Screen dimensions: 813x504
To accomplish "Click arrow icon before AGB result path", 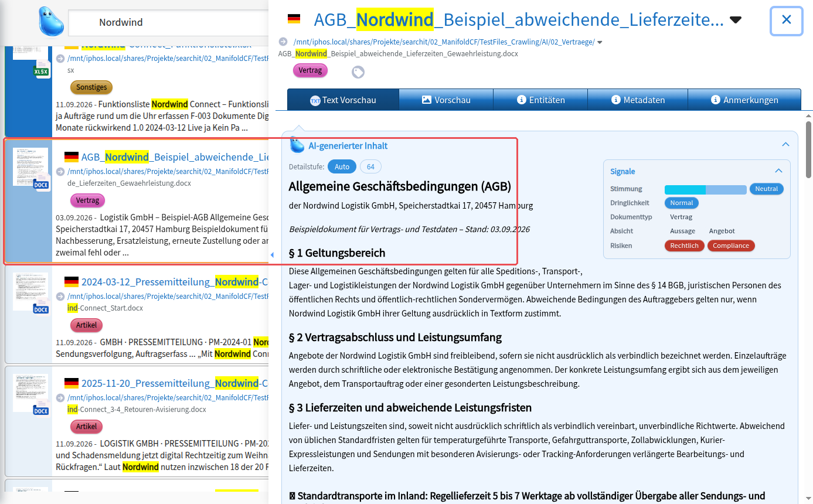I will 60,172.
